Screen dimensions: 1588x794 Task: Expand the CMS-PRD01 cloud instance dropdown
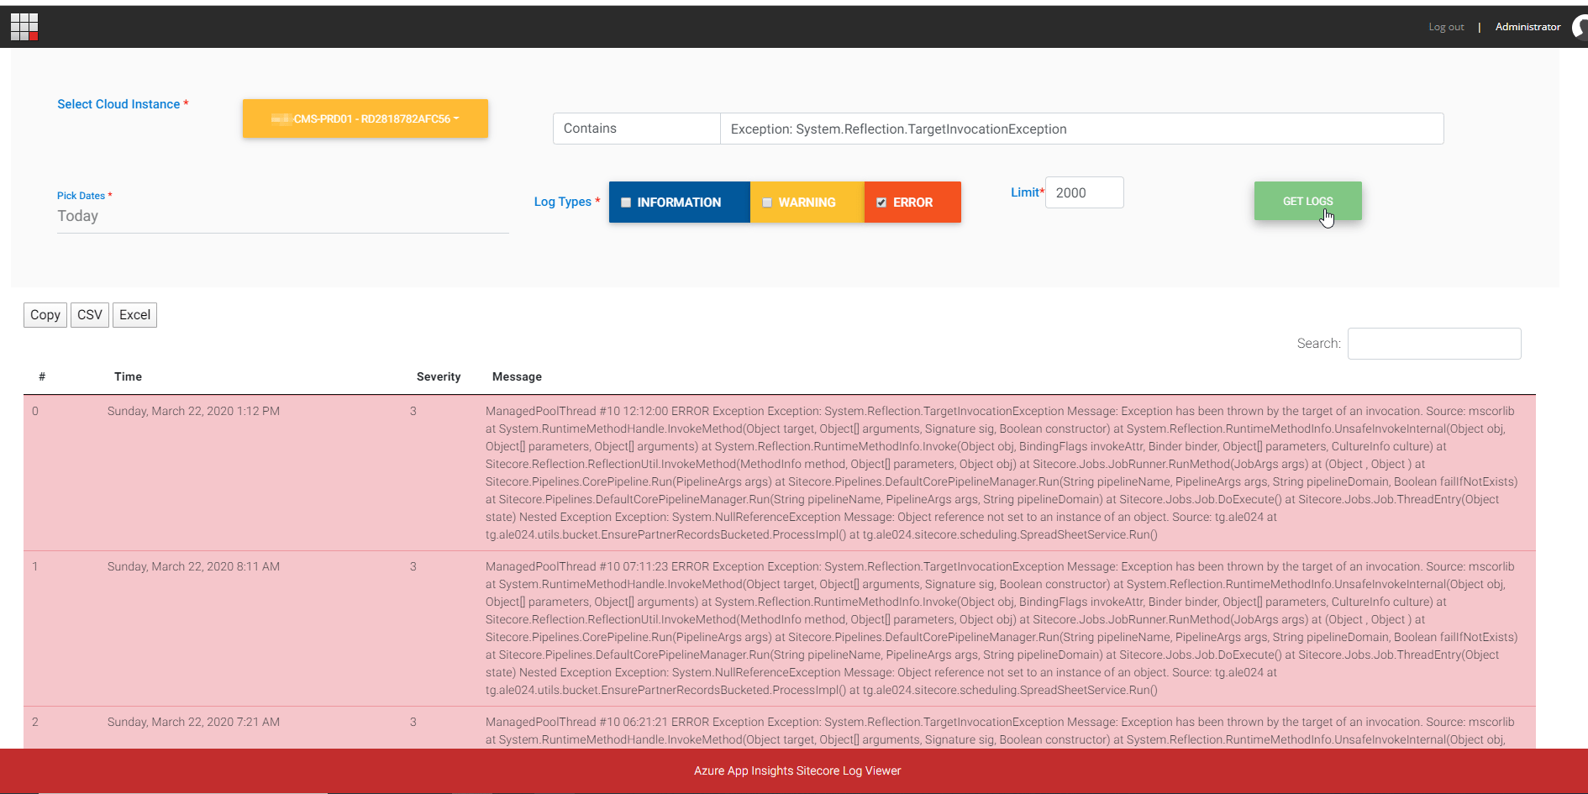tap(365, 118)
